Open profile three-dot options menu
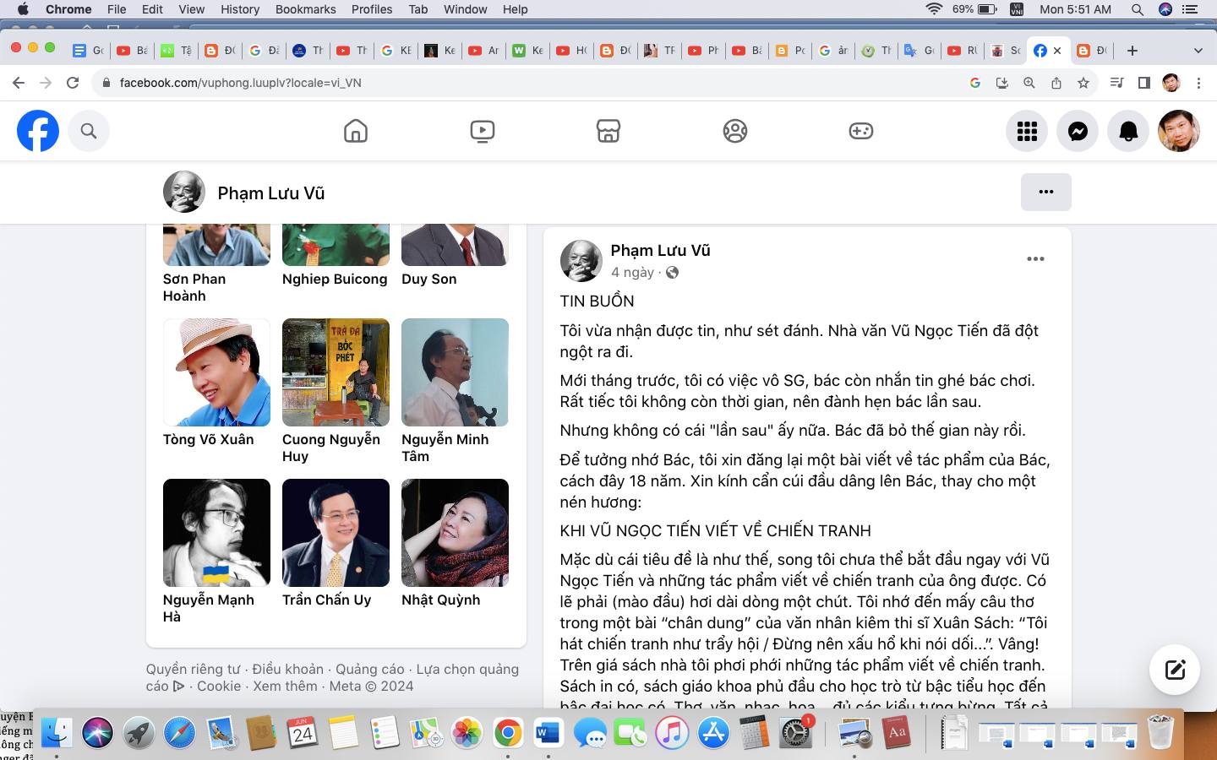Screen dimensions: 1217x760 pyautogui.click(x=1045, y=192)
